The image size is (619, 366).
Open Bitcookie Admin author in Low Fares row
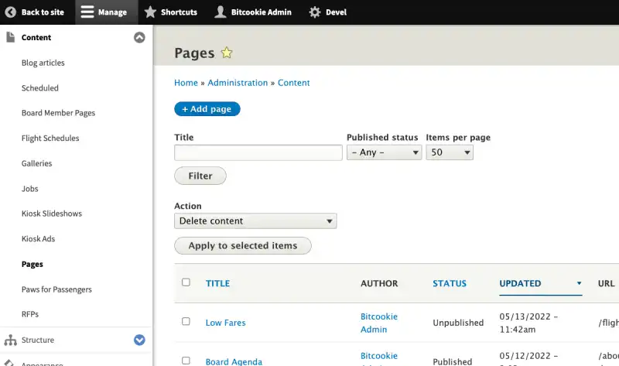tap(379, 323)
